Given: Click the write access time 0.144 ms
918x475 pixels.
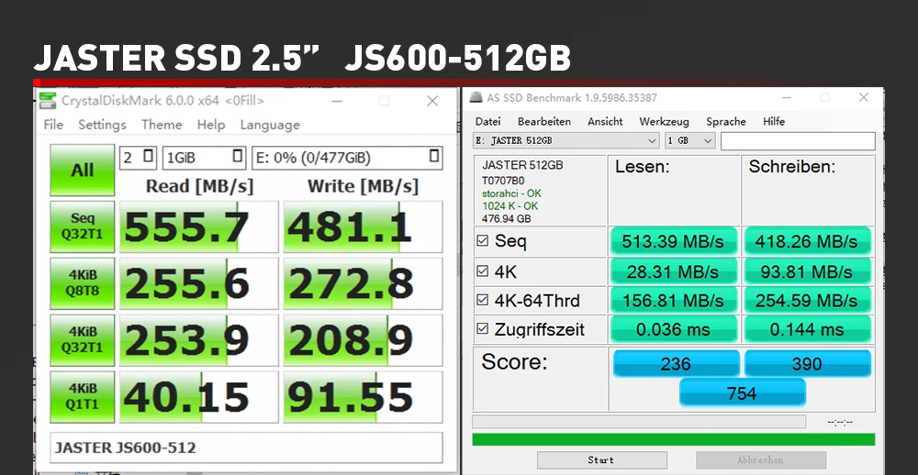Looking at the screenshot, I should [x=807, y=329].
